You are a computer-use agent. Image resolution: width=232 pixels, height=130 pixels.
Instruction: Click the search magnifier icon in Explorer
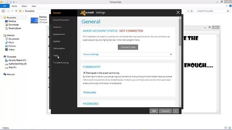coord(228,11)
